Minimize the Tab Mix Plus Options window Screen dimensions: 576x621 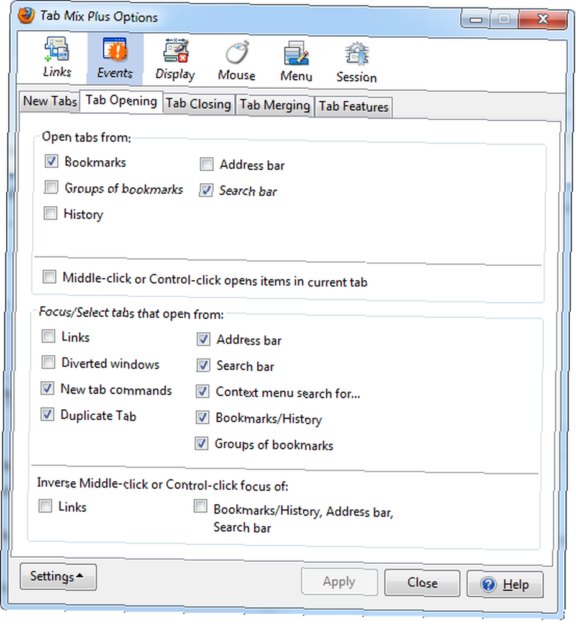click(476, 19)
